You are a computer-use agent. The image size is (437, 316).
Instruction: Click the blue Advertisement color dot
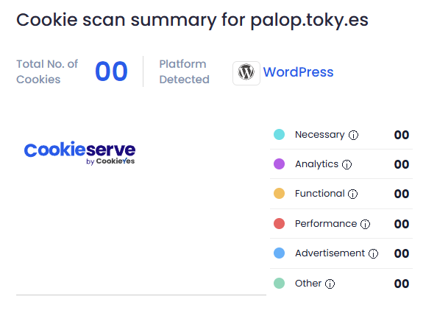pyautogui.click(x=279, y=253)
